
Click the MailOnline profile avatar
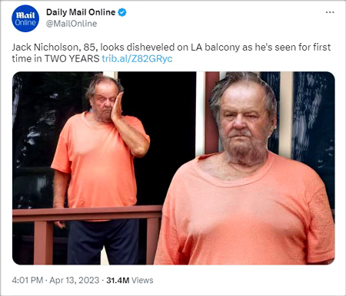click(25, 18)
